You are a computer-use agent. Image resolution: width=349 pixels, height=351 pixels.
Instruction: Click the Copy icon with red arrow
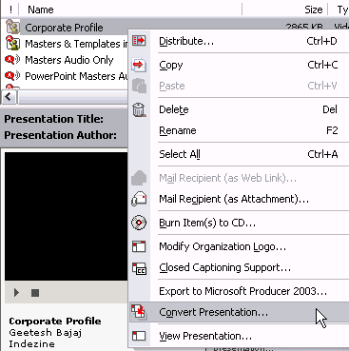click(139, 65)
